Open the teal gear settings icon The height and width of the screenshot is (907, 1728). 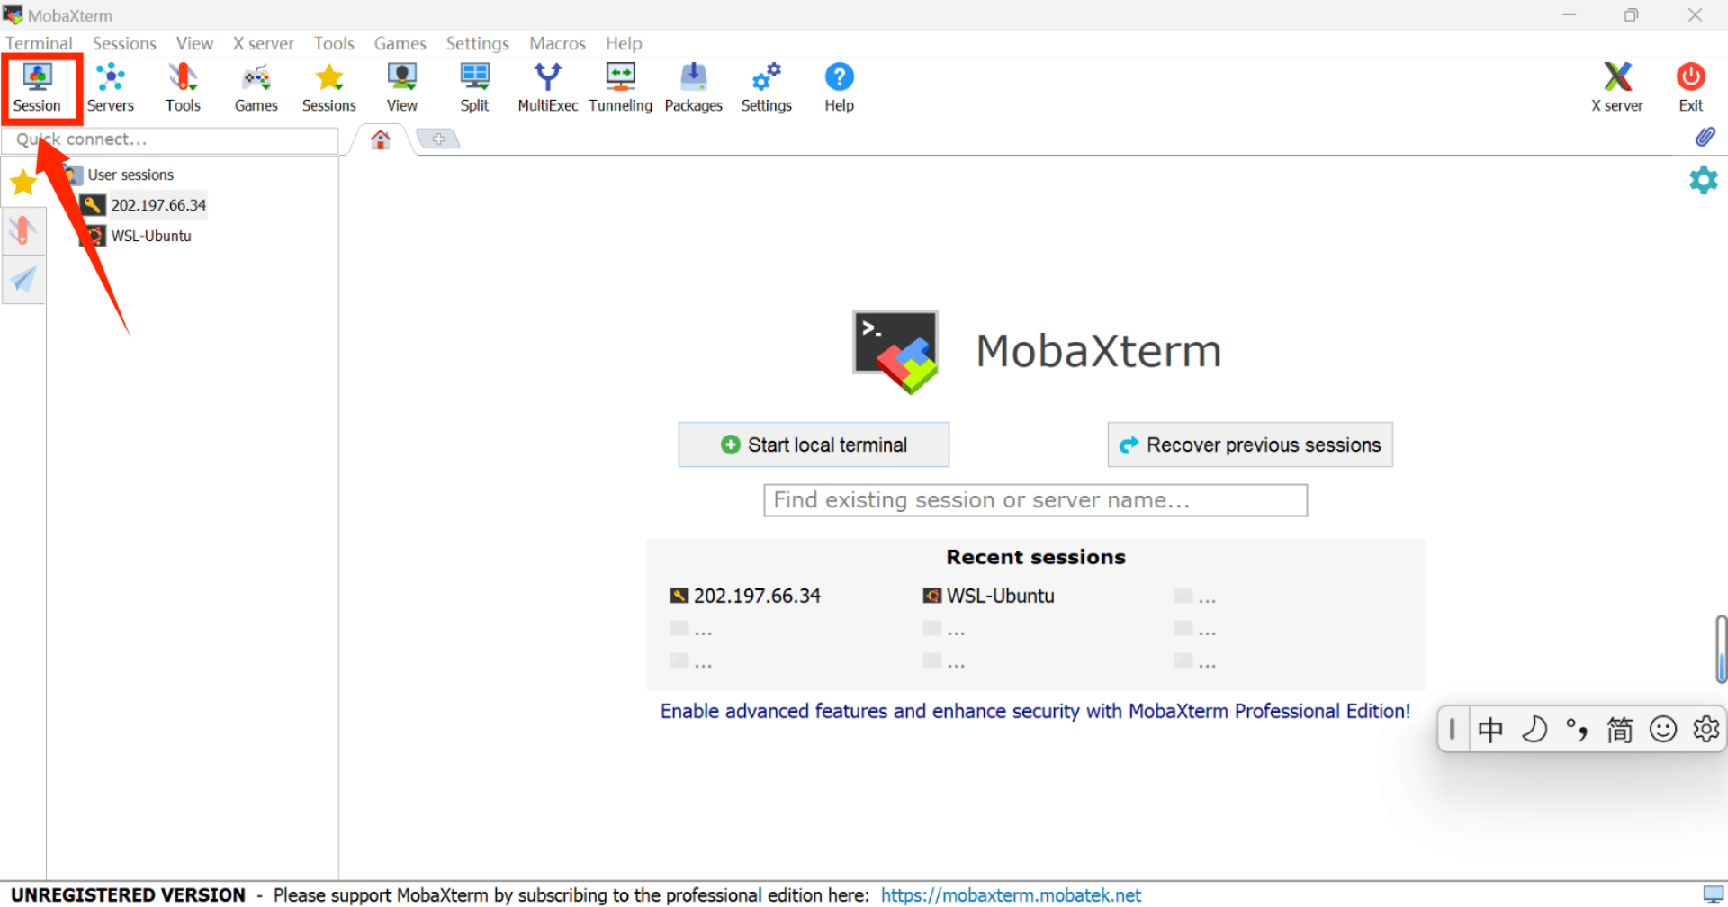click(1703, 180)
